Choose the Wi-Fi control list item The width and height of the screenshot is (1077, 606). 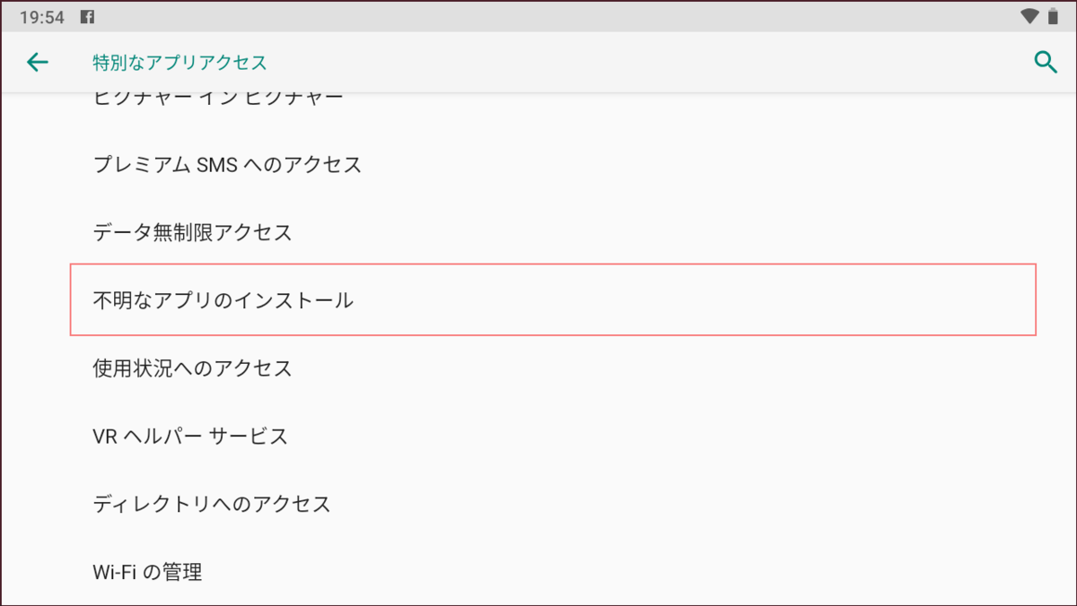pyautogui.click(x=148, y=572)
